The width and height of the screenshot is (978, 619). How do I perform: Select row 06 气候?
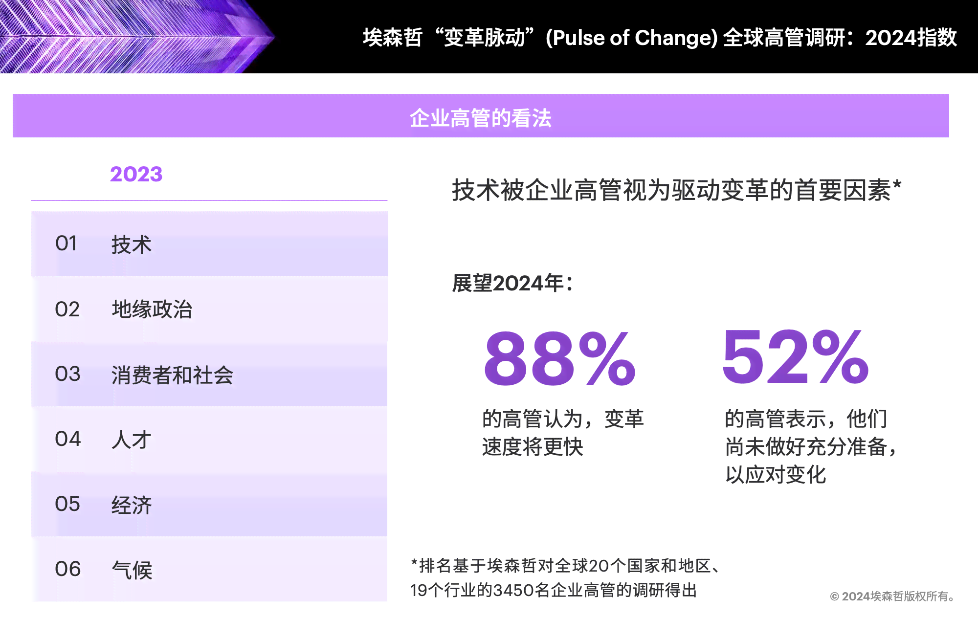coord(210,569)
